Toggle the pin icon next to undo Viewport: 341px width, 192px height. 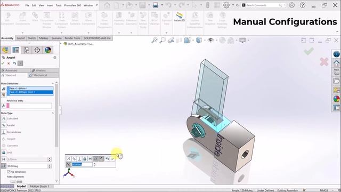coord(20,63)
